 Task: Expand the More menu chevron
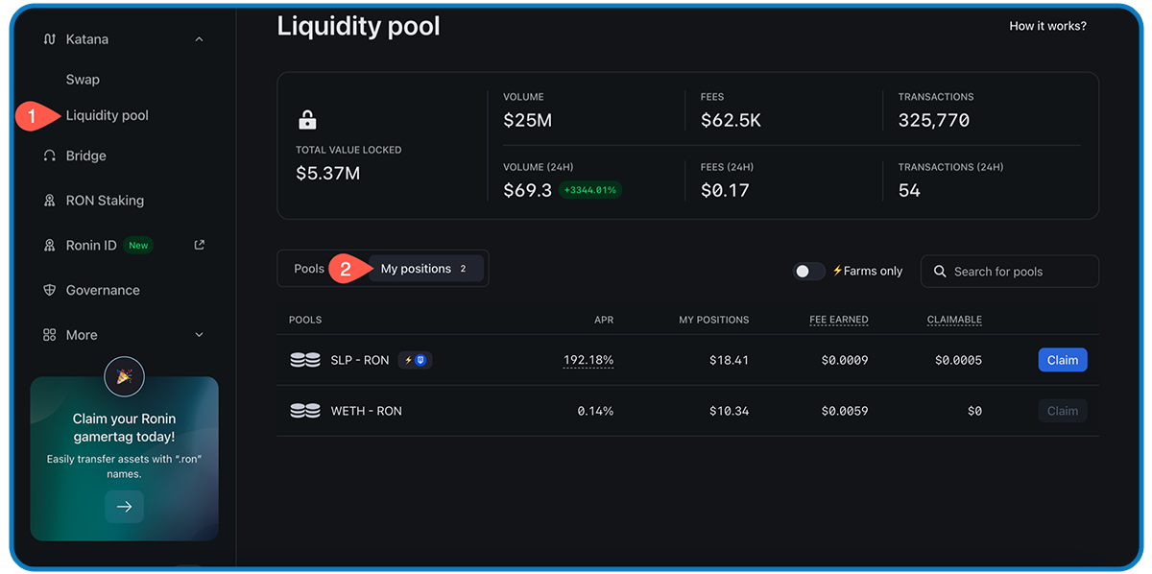click(199, 334)
